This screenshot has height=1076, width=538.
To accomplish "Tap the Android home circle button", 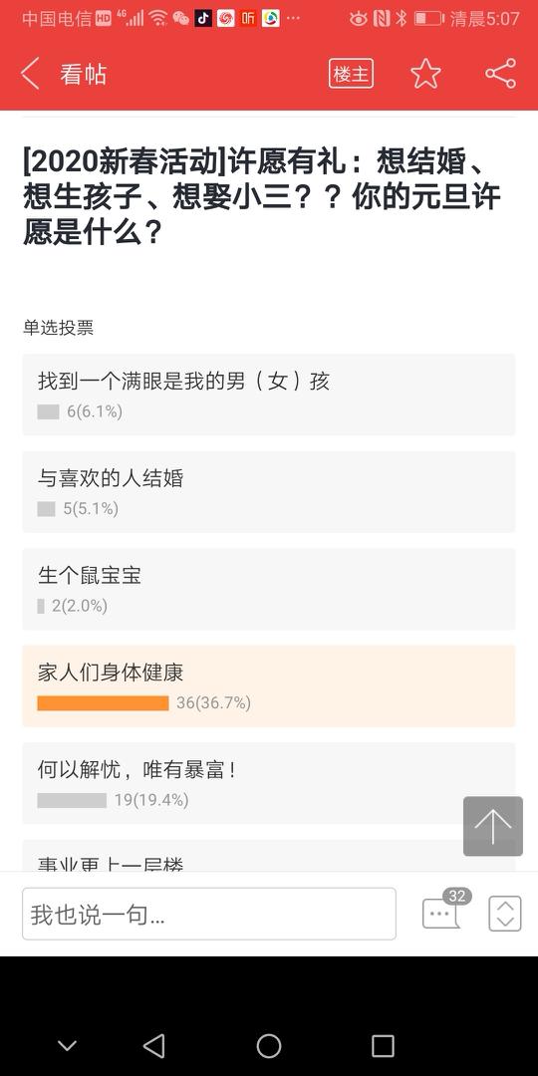I will click(269, 1046).
